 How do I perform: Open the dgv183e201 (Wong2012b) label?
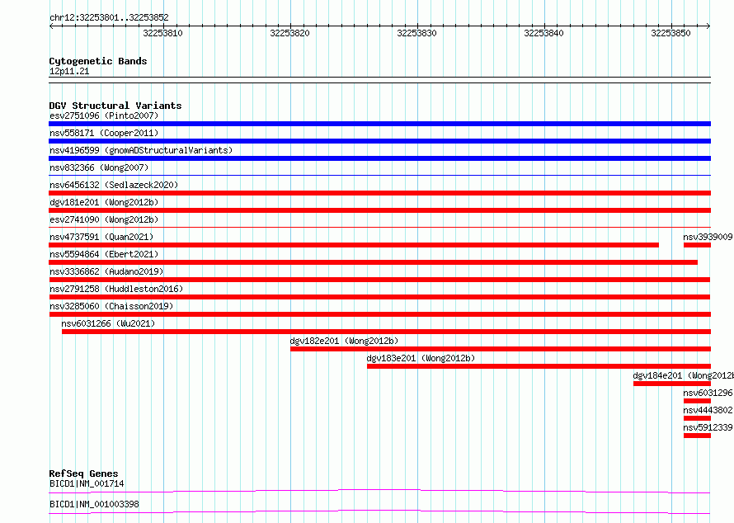(421, 358)
